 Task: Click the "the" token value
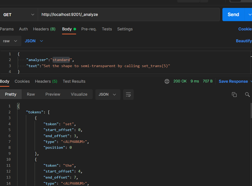68,165
